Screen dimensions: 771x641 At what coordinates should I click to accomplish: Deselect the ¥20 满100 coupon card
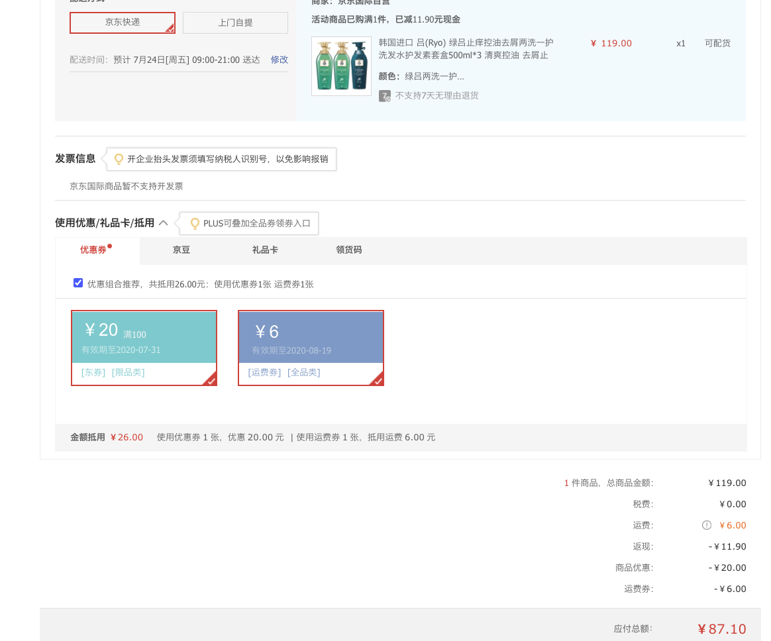coord(144,348)
